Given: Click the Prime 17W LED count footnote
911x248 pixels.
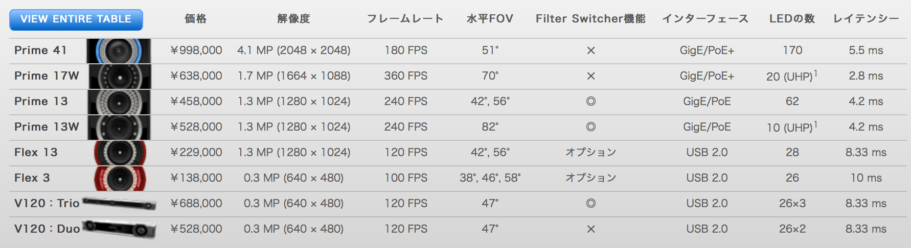Looking at the screenshot, I should tap(815, 73).
